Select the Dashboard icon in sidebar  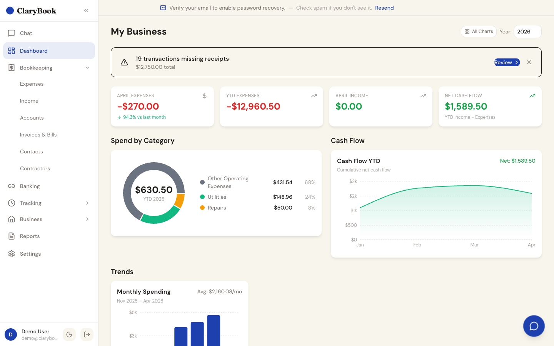pyautogui.click(x=12, y=51)
